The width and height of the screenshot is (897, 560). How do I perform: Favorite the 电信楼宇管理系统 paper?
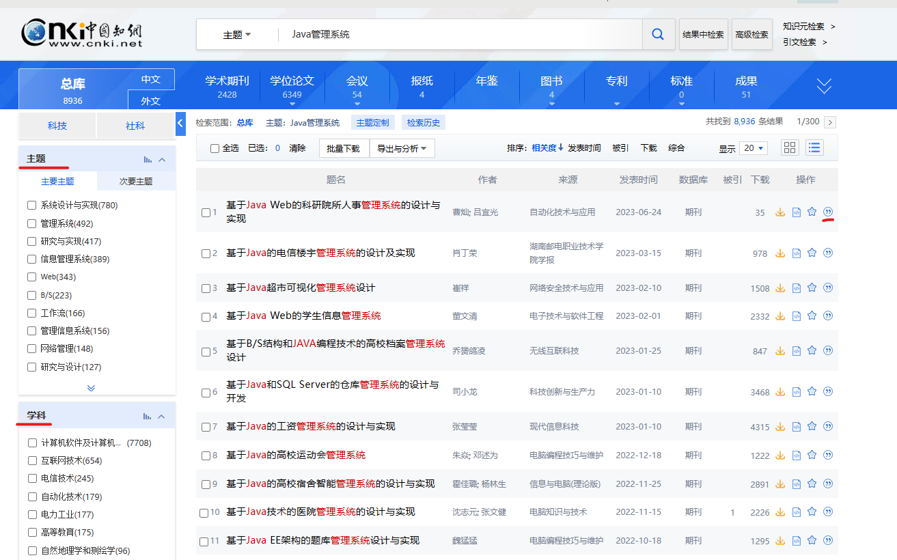[812, 253]
